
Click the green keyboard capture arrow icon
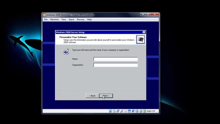(x=144, y=111)
